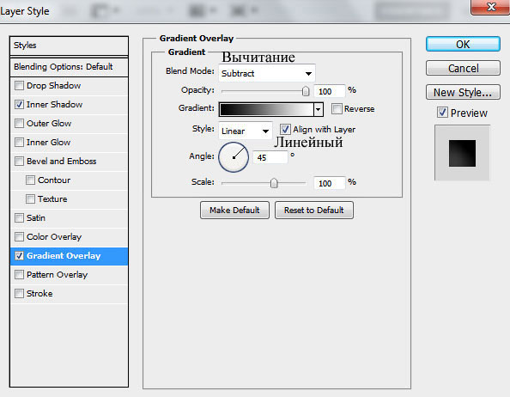Image resolution: width=510 pixels, height=397 pixels.
Task: Click the style preview thumbnail
Action: pos(462,153)
